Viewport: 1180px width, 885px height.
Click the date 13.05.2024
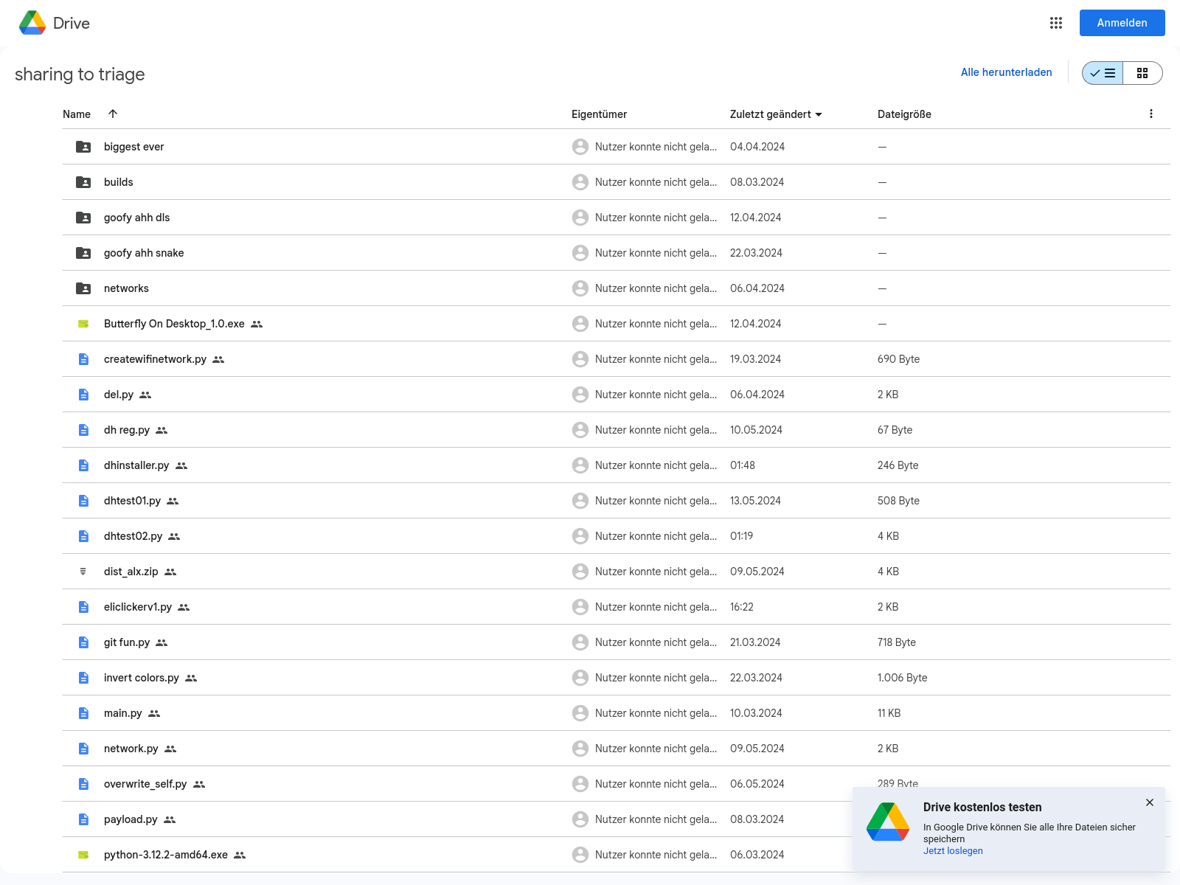tap(755, 501)
